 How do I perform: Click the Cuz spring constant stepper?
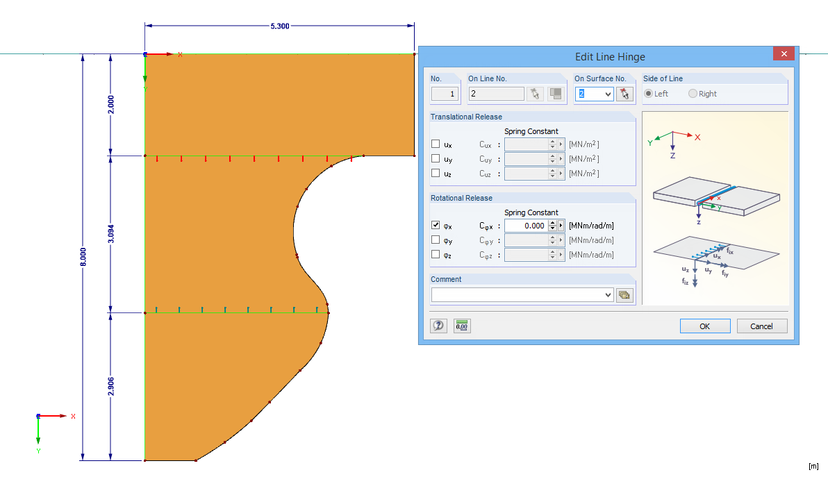552,174
